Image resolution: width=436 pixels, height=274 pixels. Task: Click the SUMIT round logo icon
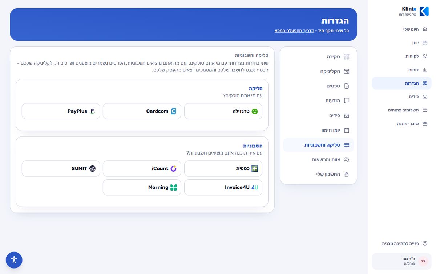click(x=92, y=168)
